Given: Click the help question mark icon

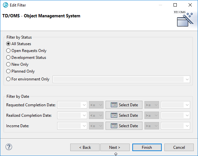Looking at the screenshot, I should point(9,147).
